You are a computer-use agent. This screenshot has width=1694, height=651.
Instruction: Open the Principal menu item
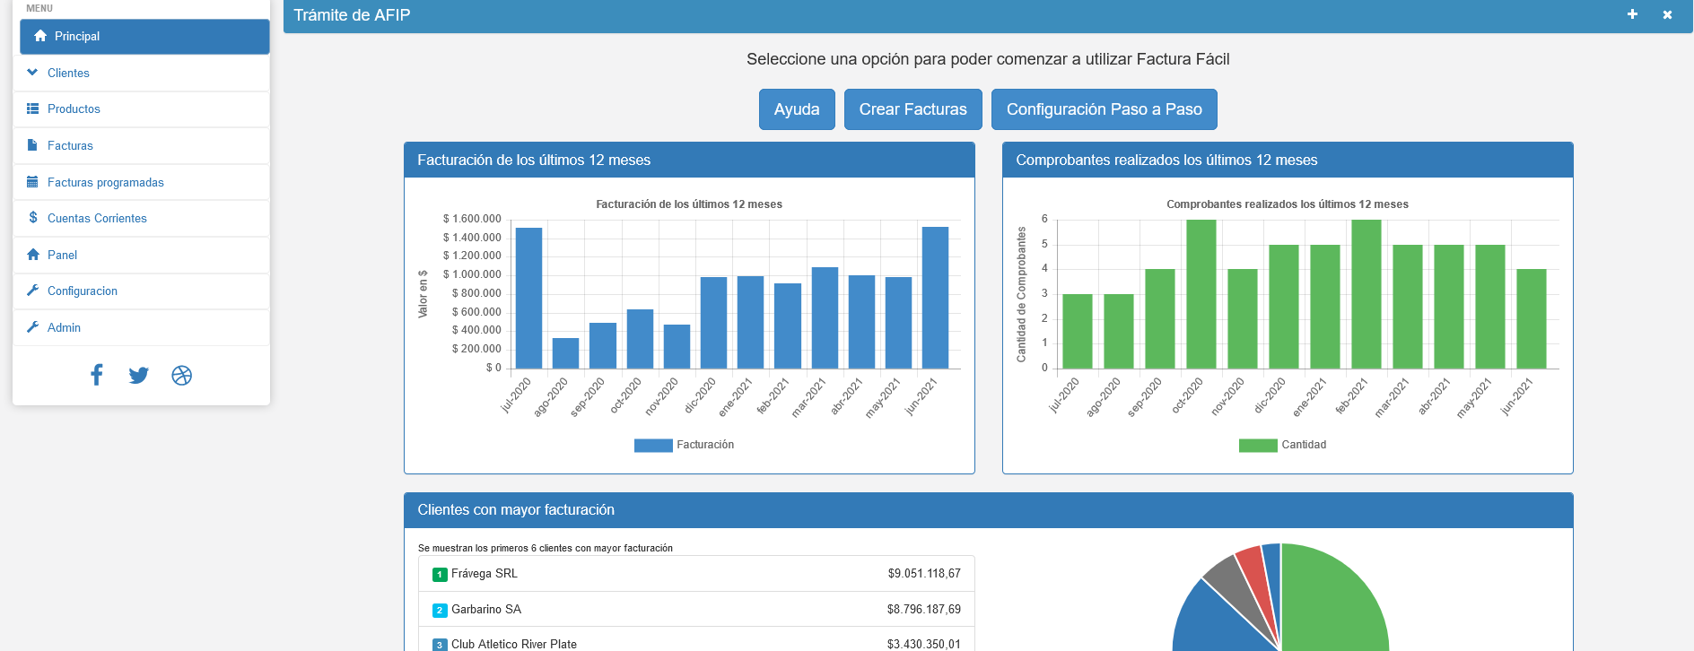144,37
